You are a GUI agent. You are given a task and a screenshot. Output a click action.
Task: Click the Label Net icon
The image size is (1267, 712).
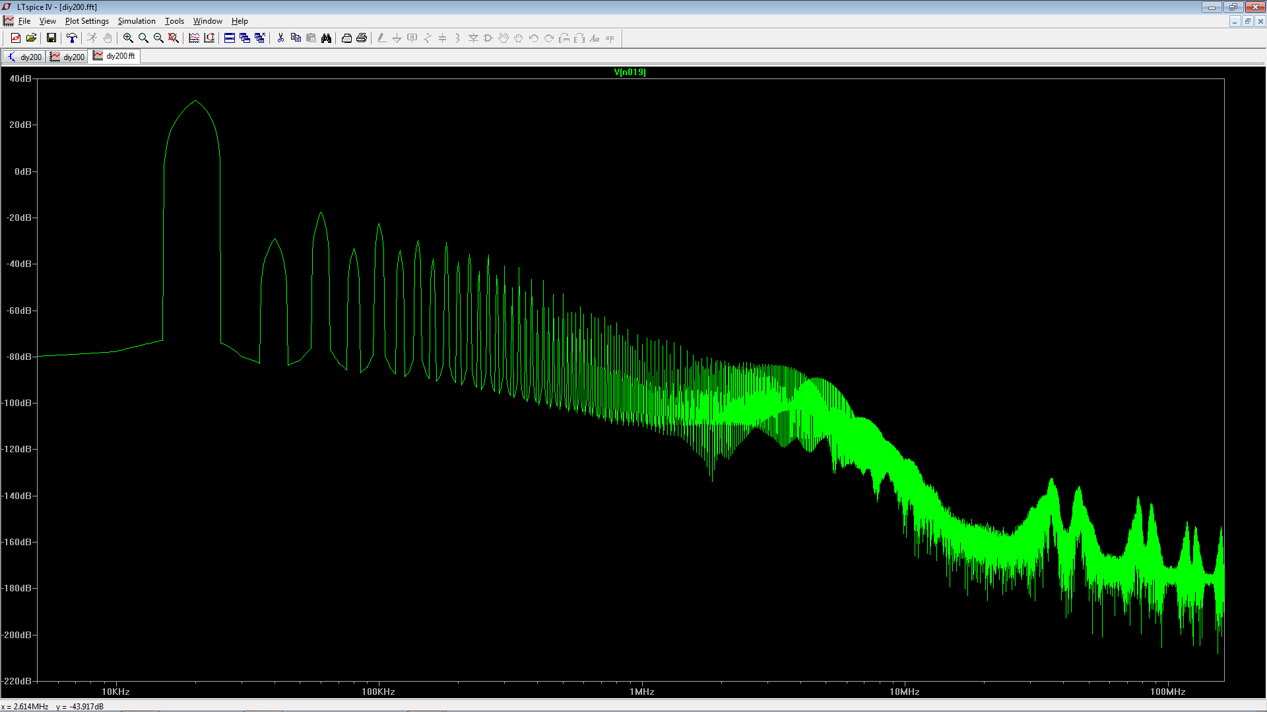[x=412, y=38]
